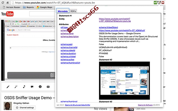Screen dimensions: 178x111
Task: Open the schema:paid attribute link
Action: click(x=66, y=44)
